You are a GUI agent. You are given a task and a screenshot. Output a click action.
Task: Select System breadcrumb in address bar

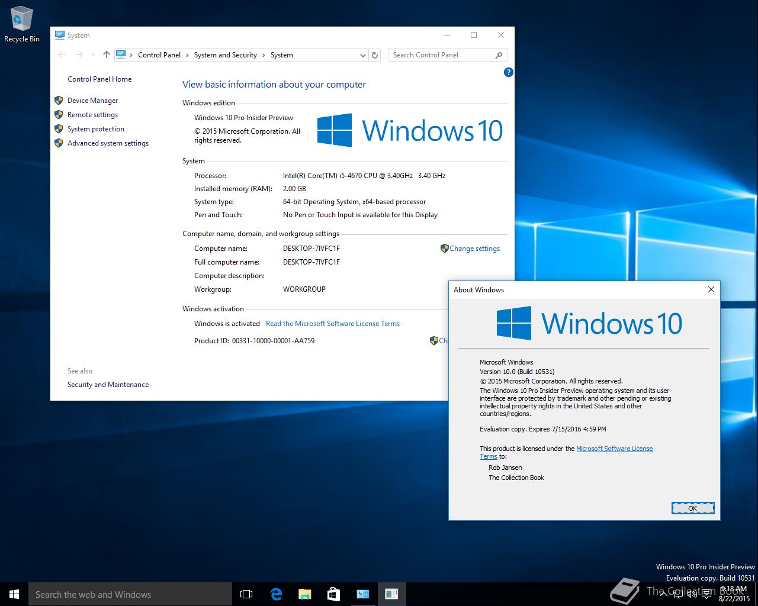pyautogui.click(x=282, y=55)
